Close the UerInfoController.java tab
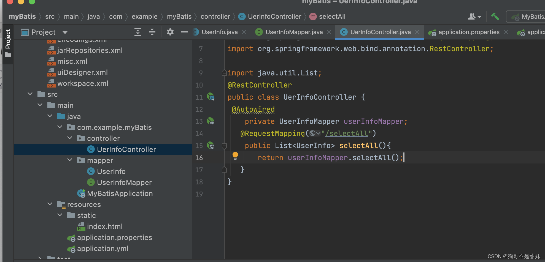 coord(417,32)
